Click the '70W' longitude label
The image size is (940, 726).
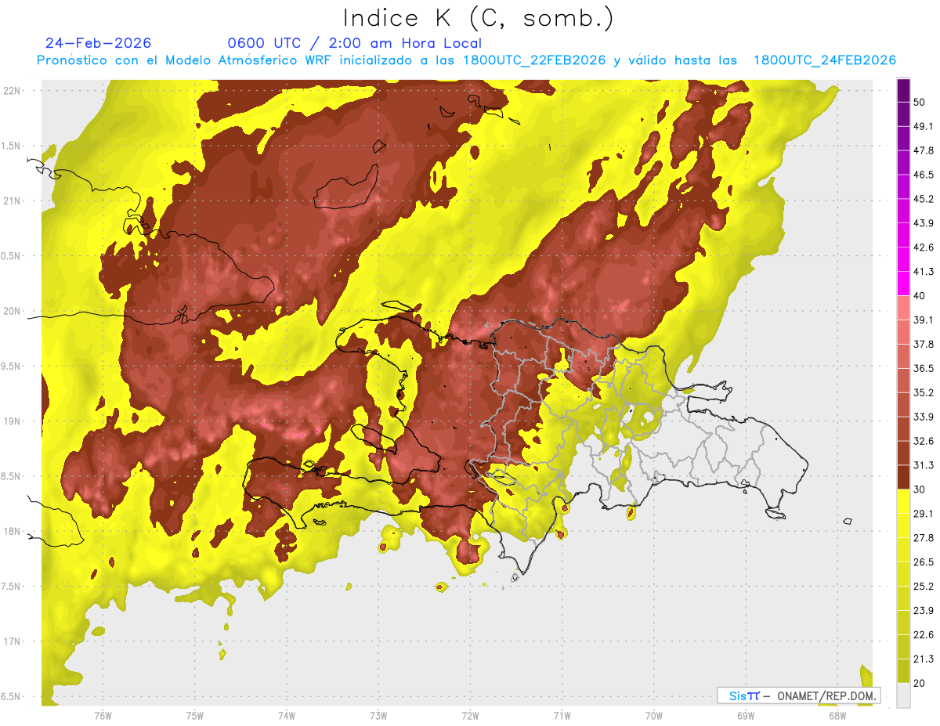click(x=654, y=715)
